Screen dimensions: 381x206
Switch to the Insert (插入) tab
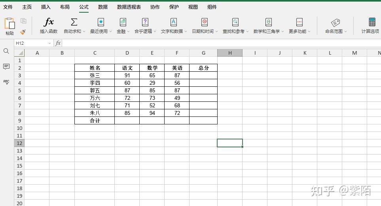point(46,7)
